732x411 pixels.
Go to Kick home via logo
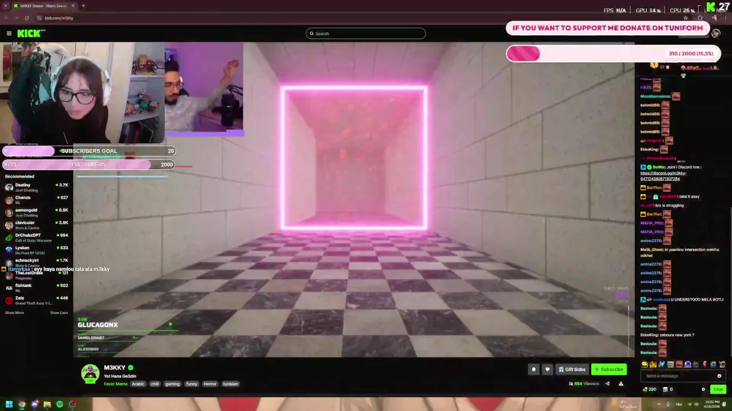click(30, 34)
